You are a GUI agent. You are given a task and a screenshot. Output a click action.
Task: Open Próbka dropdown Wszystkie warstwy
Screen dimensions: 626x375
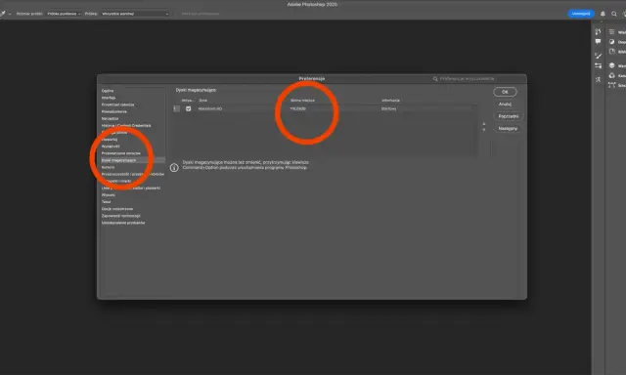tap(135, 14)
